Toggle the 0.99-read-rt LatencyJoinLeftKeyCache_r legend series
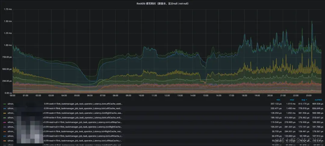The width and height of the screenshot is (325, 146). tap(65, 141)
